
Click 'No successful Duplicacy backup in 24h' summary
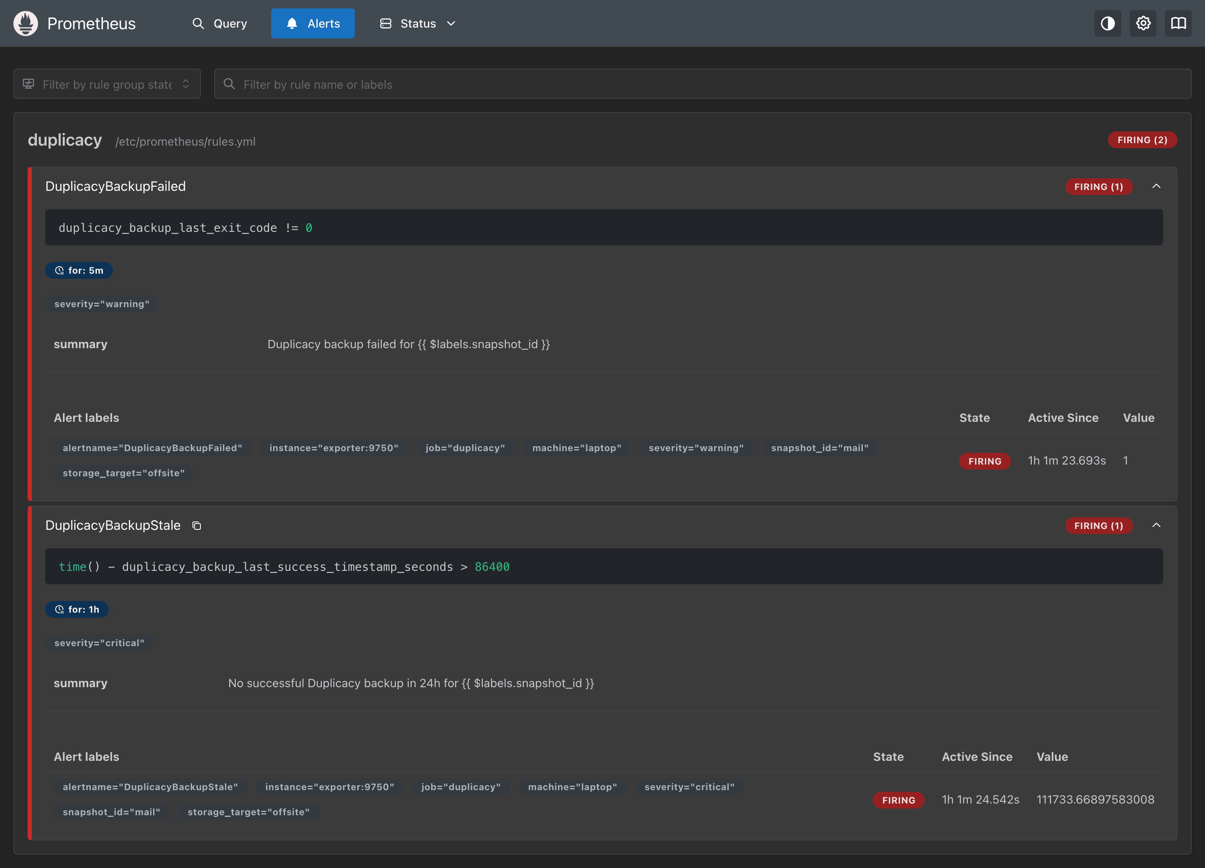[x=411, y=683]
